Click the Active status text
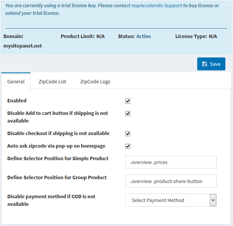This screenshot has width=233, height=226. click(x=144, y=37)
